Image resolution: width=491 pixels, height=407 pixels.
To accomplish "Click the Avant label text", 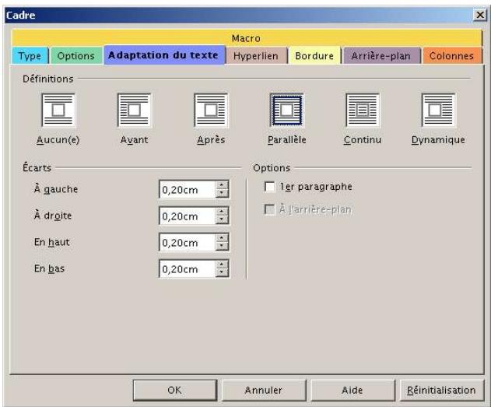I will click(x=134, y=139).
